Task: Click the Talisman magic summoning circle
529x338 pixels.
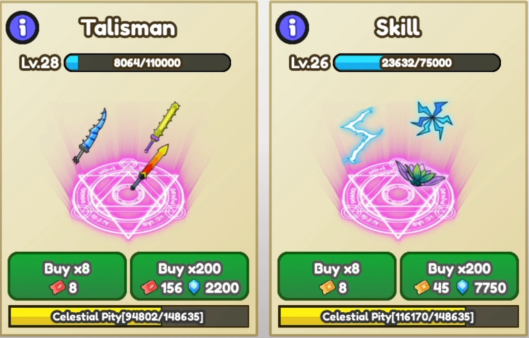Action: tap(129, 199)
